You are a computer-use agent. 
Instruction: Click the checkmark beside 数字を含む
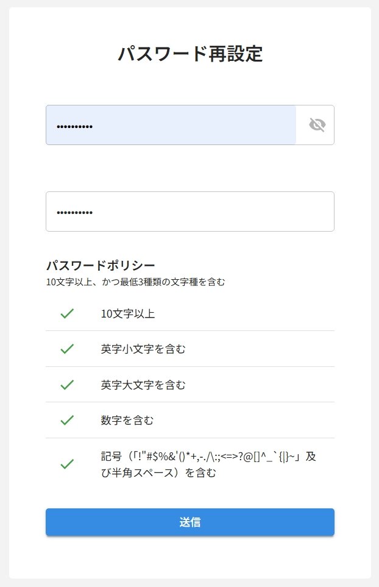pos(66,420)
